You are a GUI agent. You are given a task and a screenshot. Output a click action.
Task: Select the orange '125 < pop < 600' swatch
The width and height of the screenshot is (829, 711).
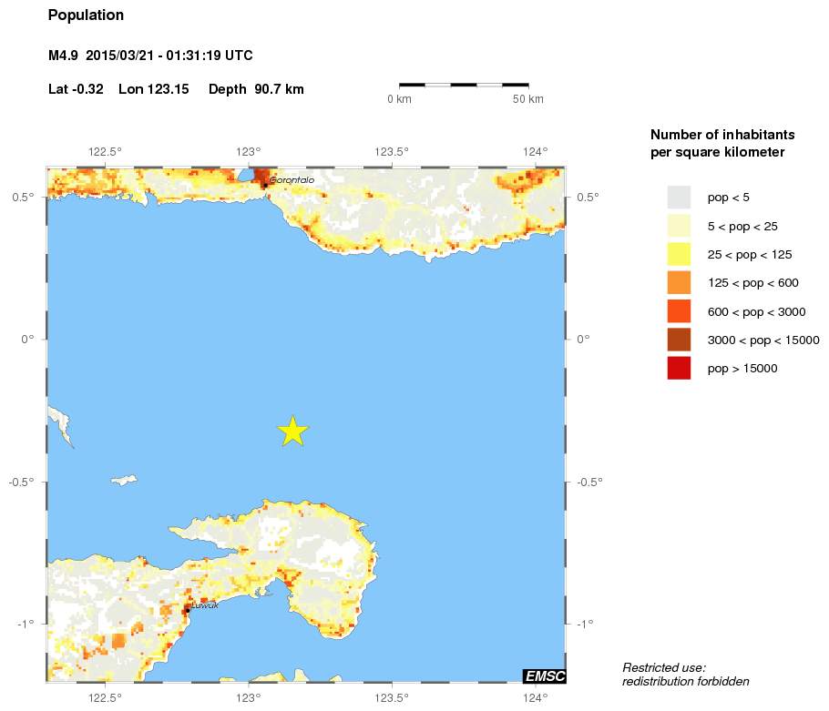[x=679, y=283]
